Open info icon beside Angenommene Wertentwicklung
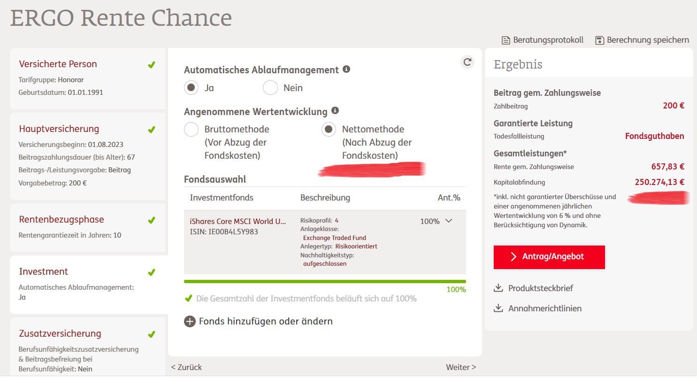Screen dimensions: 697x378 335,111
